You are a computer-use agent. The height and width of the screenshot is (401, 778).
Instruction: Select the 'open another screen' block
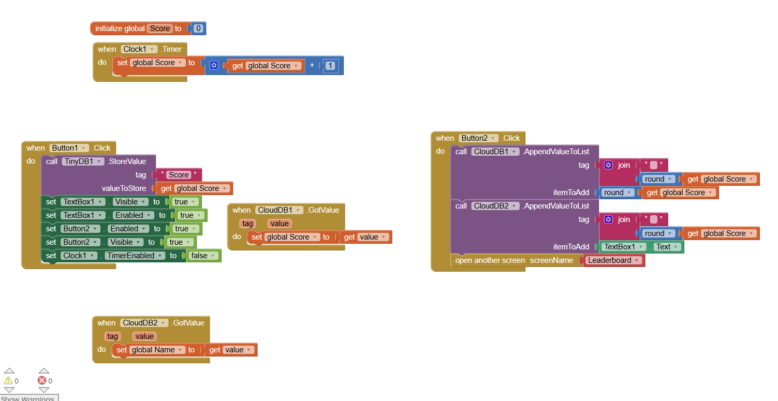click(489, 260)
